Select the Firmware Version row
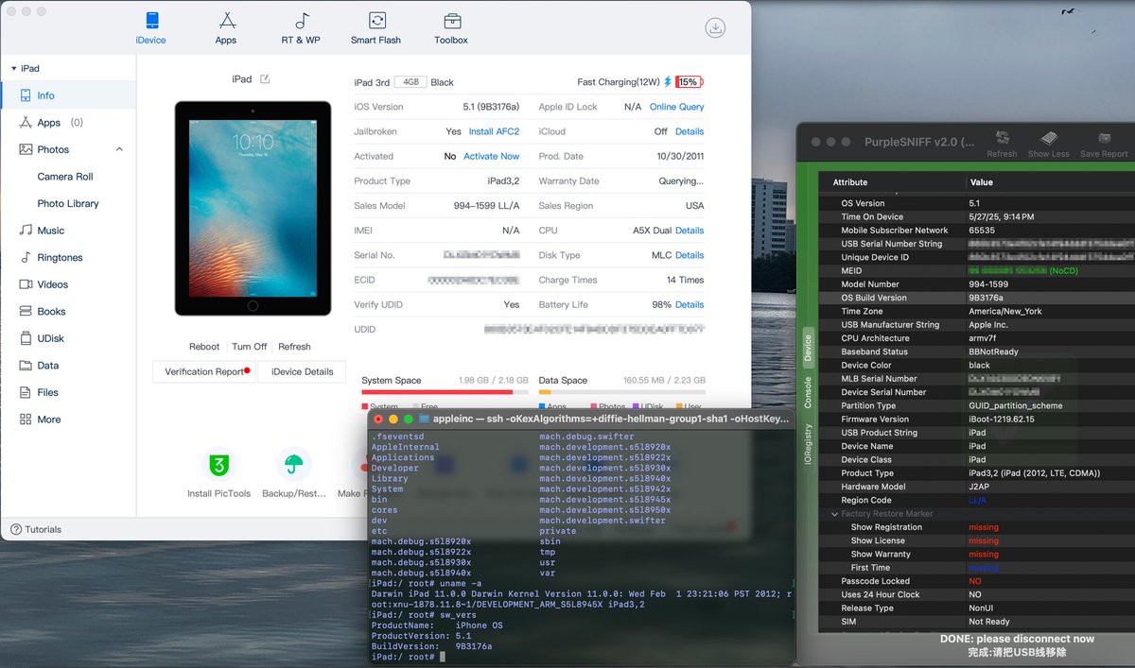The image size is (1135, 668). click(975, 420)
